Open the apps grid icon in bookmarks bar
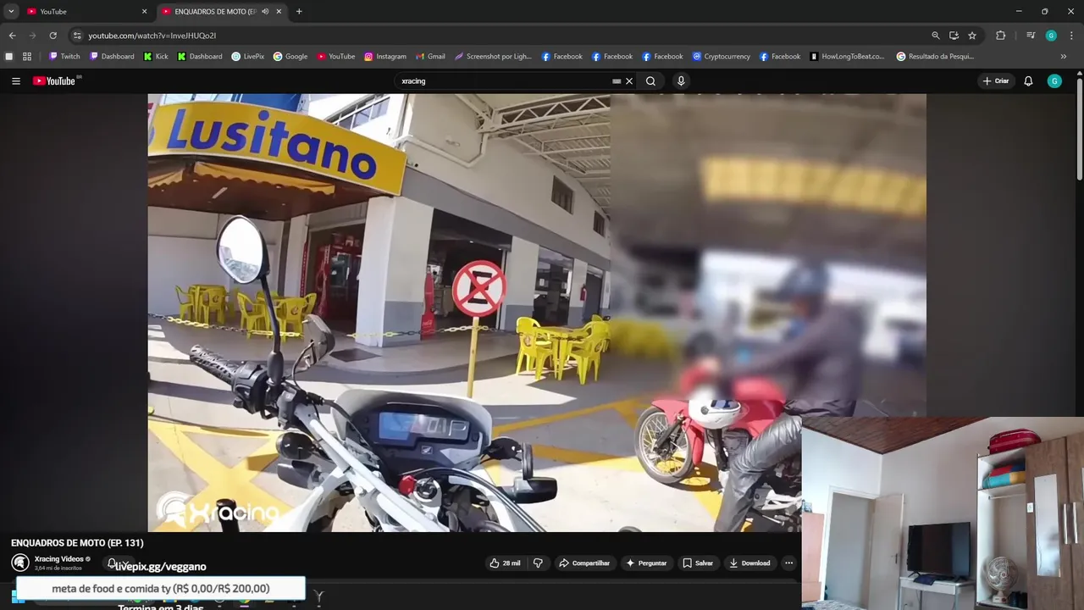The image size is (1084, 610). (27, 57)
